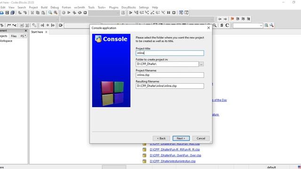Click the Back button in wizard
Screen dimensions: 301x169
[x=161, y=138]
